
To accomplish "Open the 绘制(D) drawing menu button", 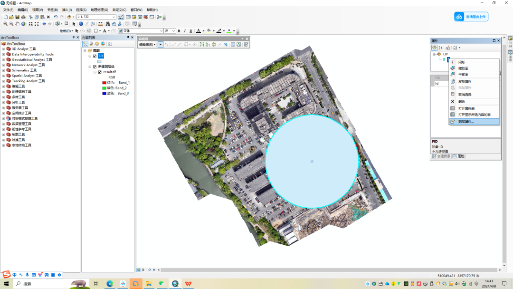I will pos(66,31).
